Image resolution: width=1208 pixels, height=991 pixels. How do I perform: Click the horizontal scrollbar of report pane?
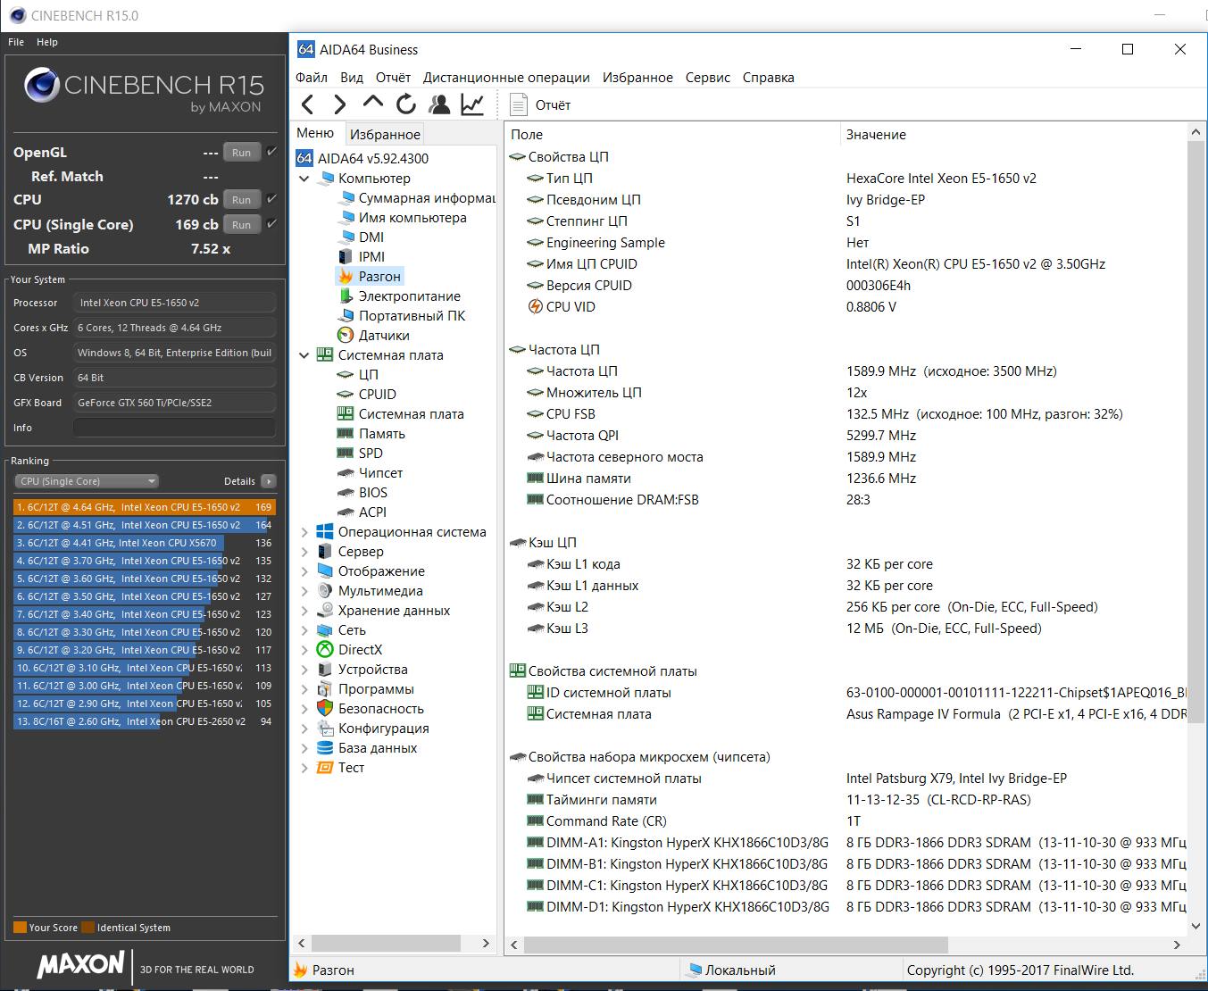click(736, 945)
